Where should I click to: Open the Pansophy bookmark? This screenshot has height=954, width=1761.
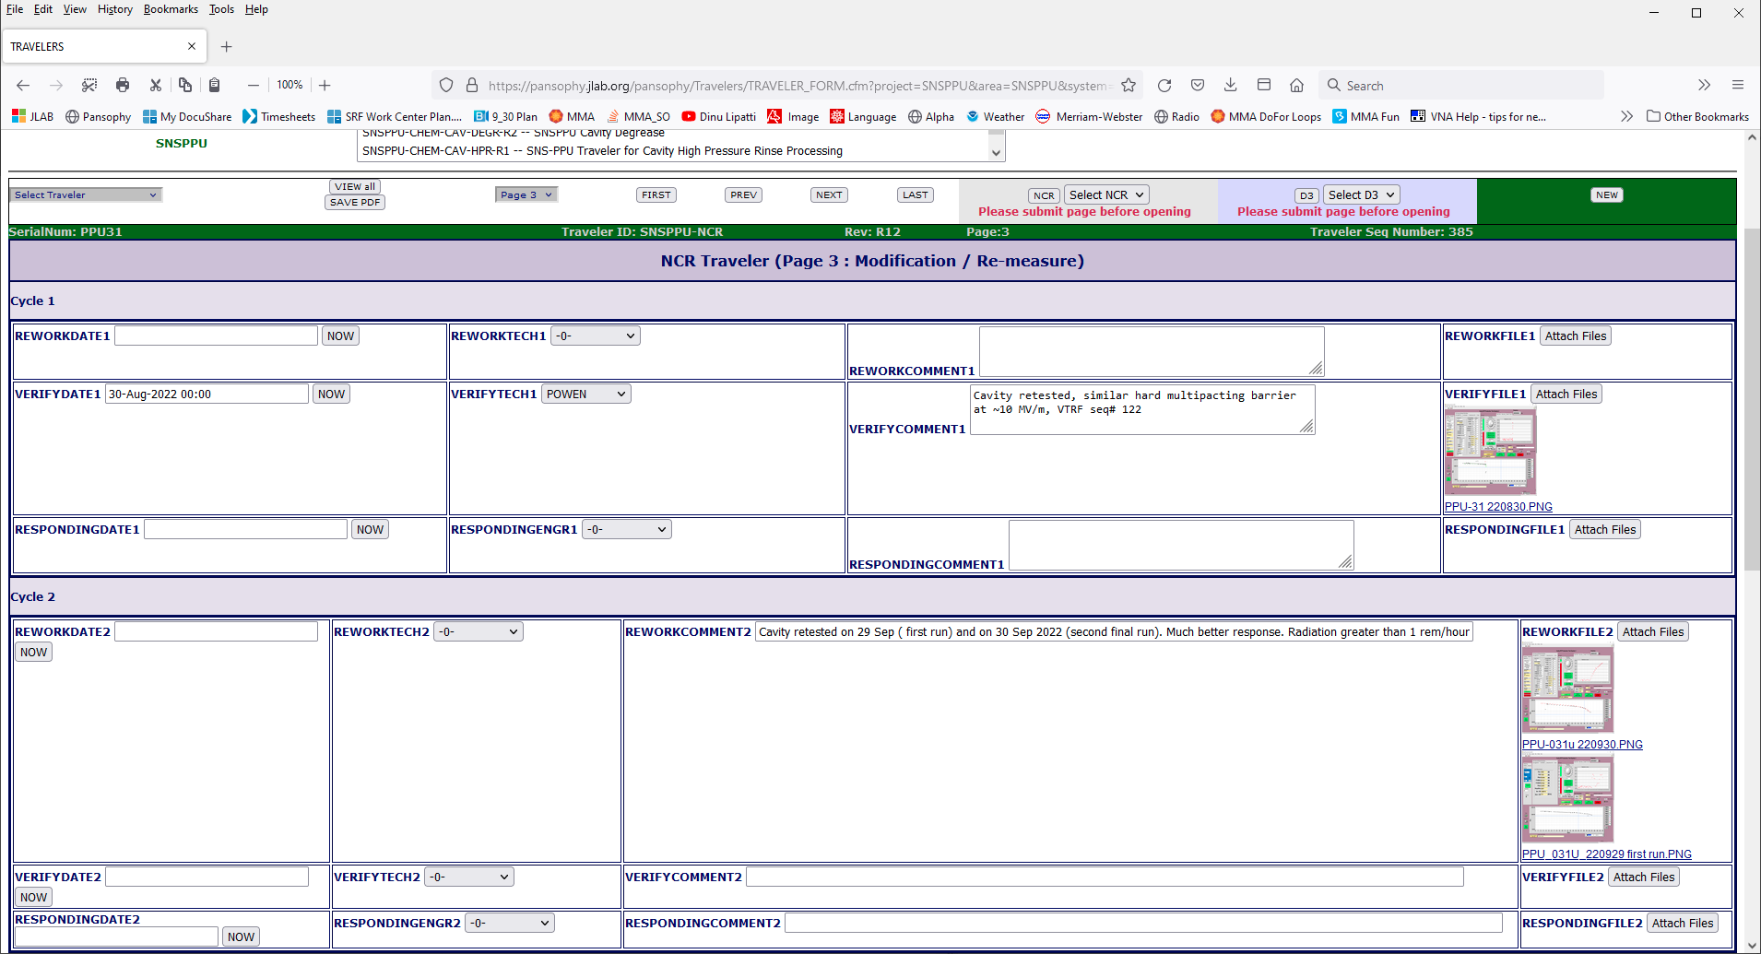click(x=99, y=116)
